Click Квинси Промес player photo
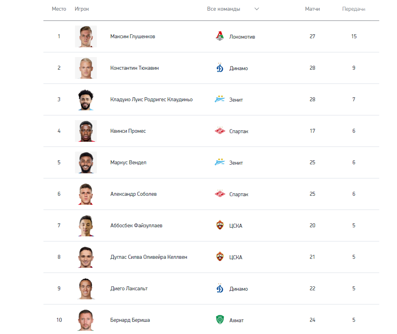The image size is (397, 334). 86,131
